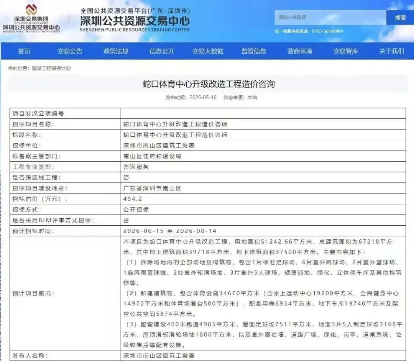Select the value 公开招标
This screenshot has height=362, width=414.
click(x=136, y=210)
